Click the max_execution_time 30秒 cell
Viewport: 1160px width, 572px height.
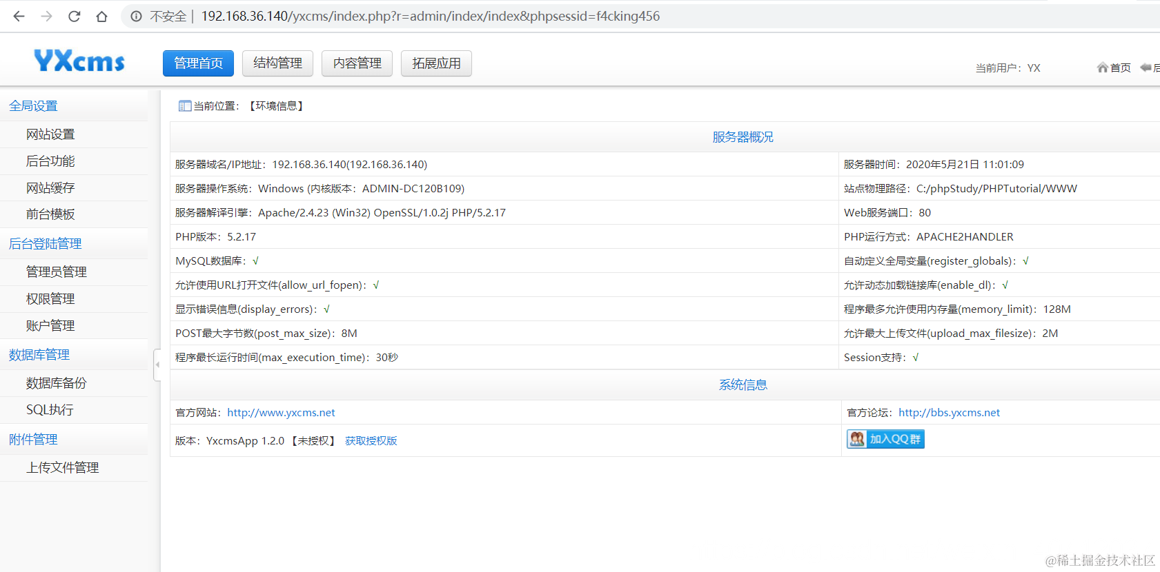click(504, 358)
